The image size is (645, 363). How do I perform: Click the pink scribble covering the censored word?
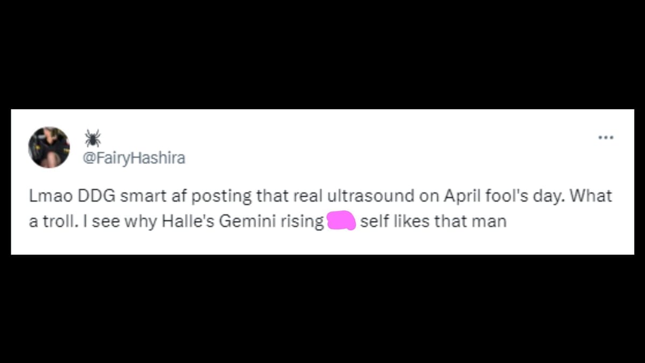341,222
